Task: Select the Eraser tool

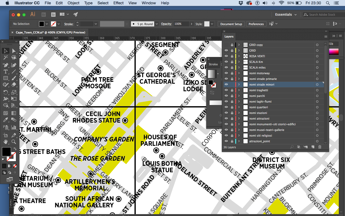Action: [x=14, y=85]
